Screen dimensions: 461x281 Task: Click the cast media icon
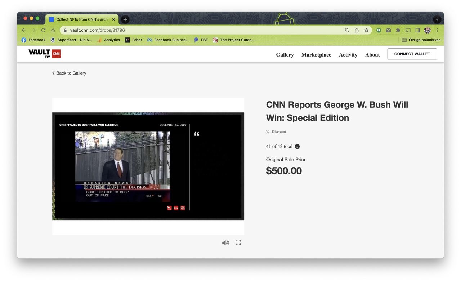[x=408, y=30]
